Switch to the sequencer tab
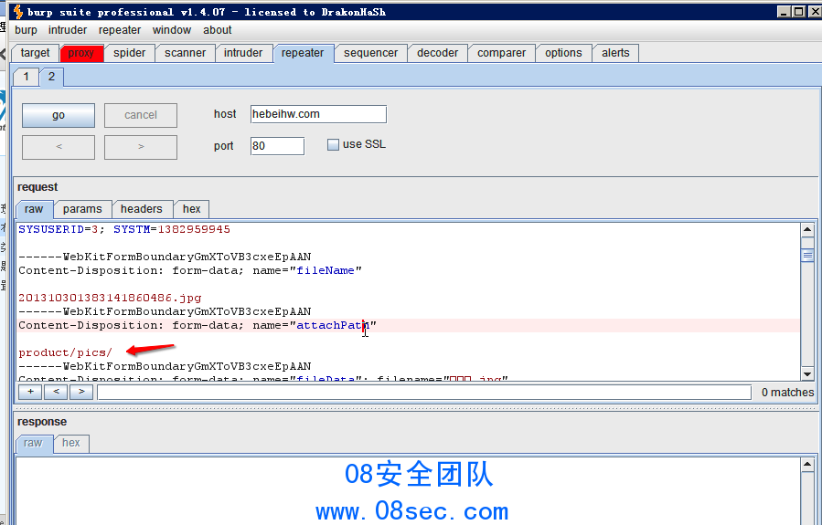 coord(370,53)
